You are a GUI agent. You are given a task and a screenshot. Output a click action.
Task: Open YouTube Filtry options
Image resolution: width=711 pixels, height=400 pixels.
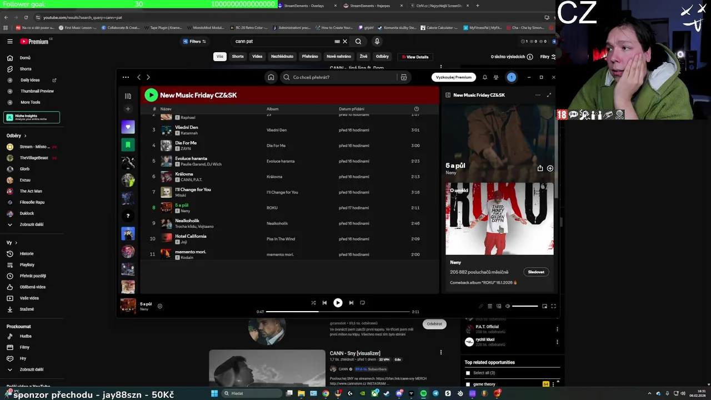click(x=548, y=57)
